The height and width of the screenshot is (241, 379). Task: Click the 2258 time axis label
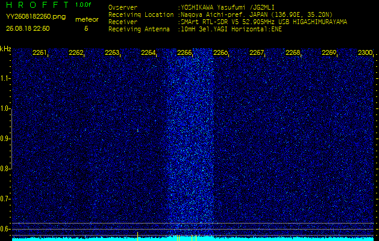293,52
